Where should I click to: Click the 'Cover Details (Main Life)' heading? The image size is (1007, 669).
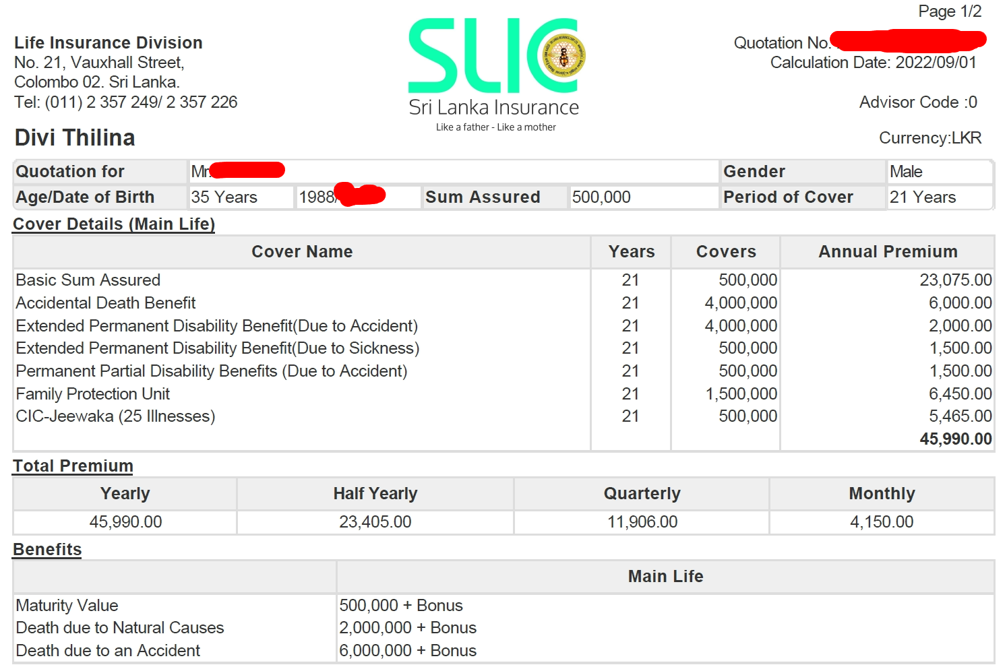(x=114, y=224)
